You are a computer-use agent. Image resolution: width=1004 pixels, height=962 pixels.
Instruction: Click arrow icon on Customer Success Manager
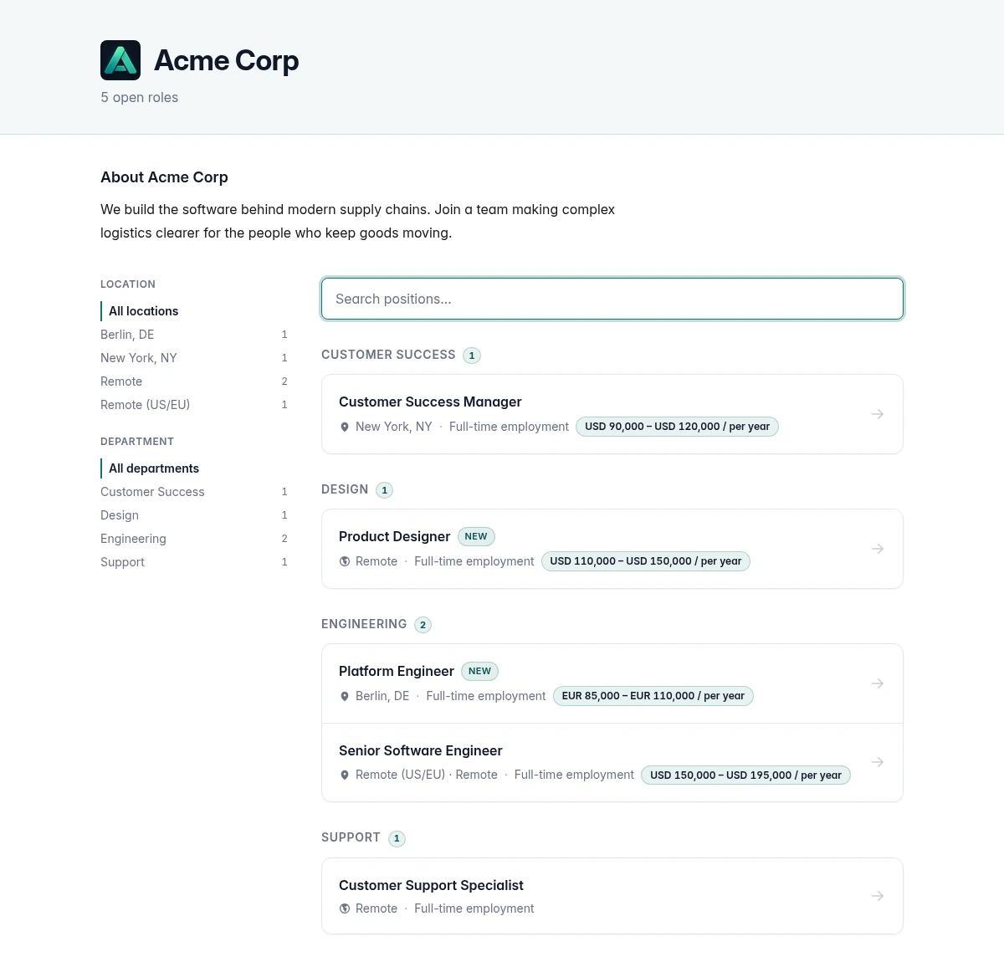click(x=878, y=414)
